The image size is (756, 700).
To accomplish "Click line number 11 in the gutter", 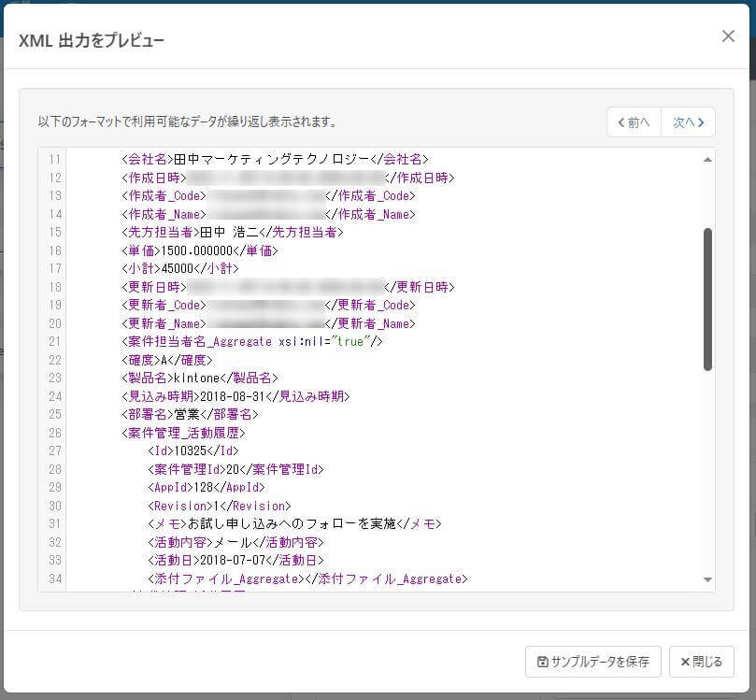I will (55, 159).
